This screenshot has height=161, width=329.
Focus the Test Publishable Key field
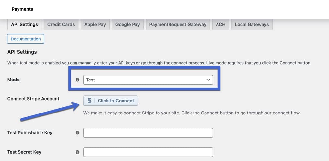[148, 133]
